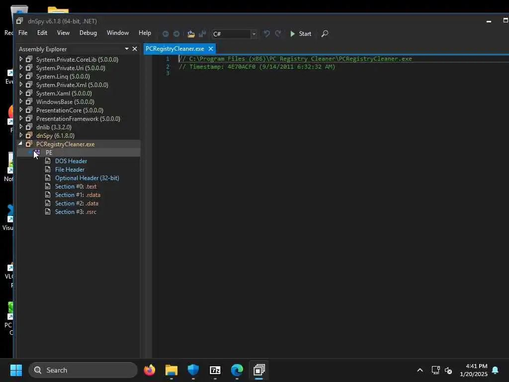Click the green Start debugging button
Screen dimensions: 509x382
[x=301, y=34]
